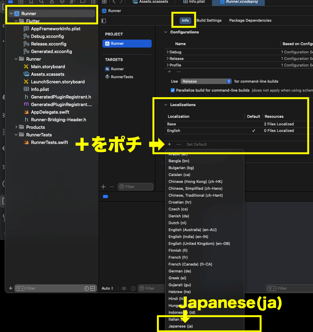
Task: Click the blue breakpoint toggle tag
Action: (x=105, y=197)
